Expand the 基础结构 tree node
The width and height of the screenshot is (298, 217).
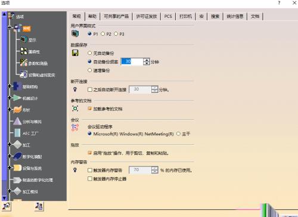(x=10, y=86)
